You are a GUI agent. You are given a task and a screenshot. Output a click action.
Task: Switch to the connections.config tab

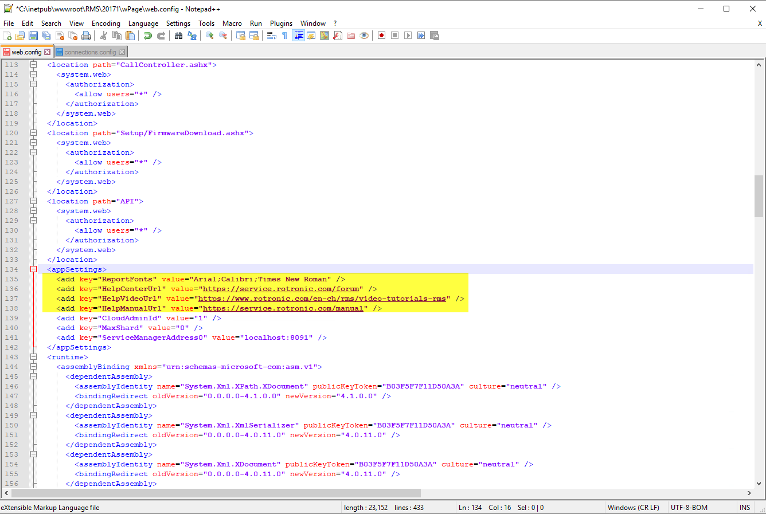(x=90, y=52)
